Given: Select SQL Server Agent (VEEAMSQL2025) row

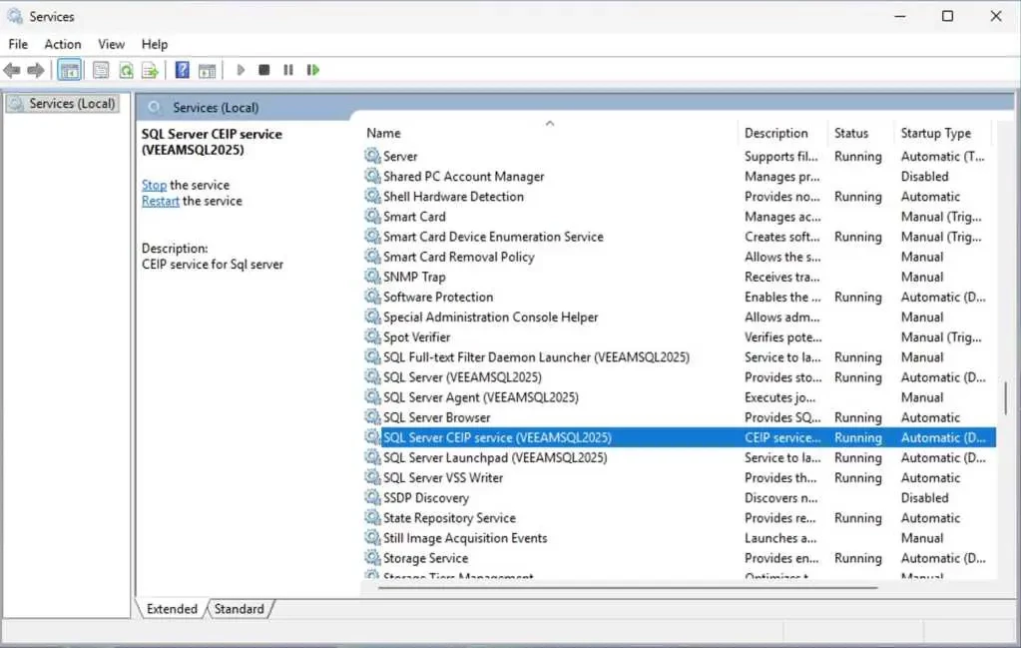Looking at the screenshot, I should click(x=679, y=397).
